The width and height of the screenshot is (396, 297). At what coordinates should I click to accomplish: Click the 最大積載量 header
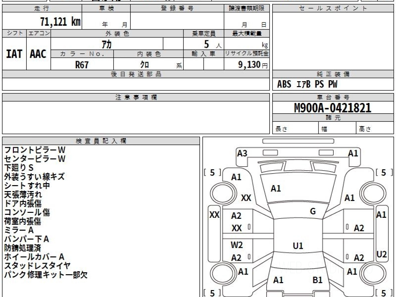247,33
